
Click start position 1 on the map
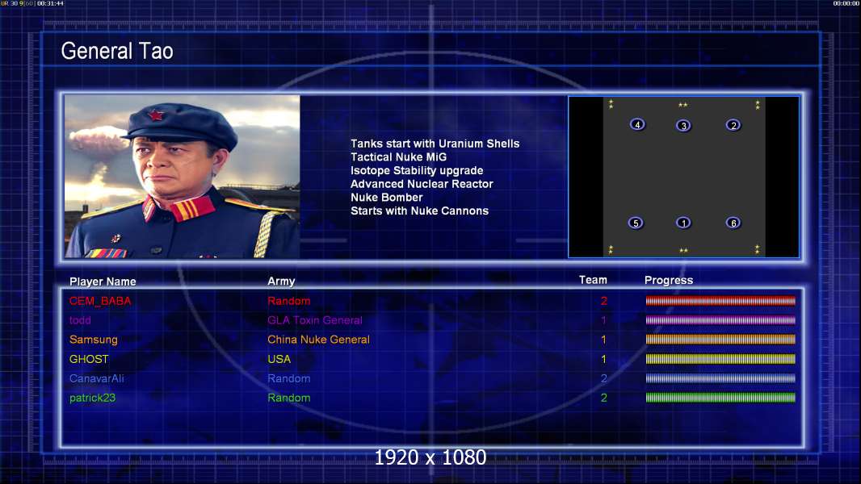[x=683, y=223]
